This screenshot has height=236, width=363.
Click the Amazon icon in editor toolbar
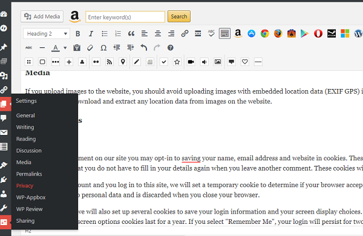pos(238,34)
